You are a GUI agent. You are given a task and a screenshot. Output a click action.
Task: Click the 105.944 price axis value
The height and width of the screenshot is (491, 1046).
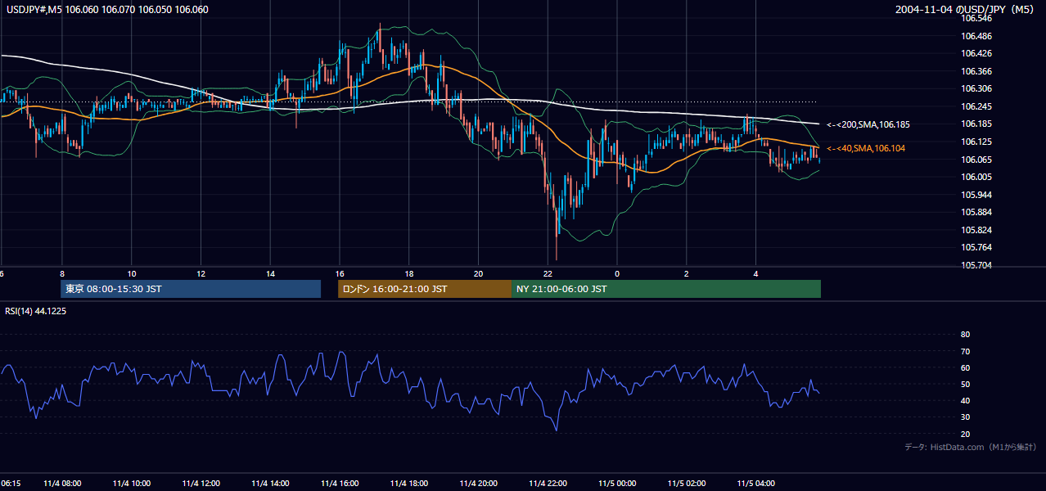click(x=977, y=195)
